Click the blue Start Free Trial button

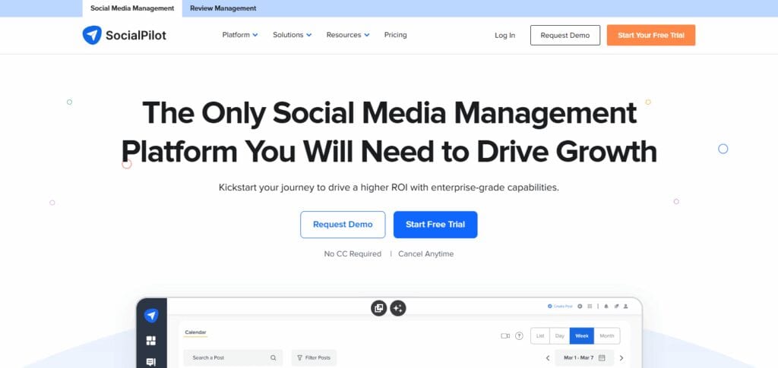tap(435, 225)
